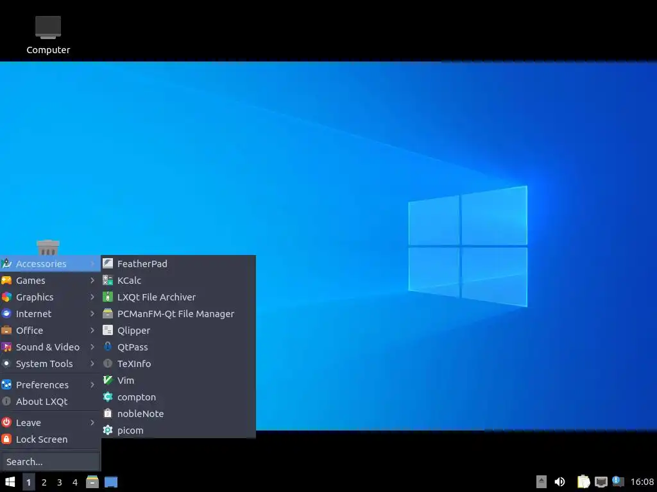
Task: Open the network connection tray icon
Action: tap(601, 482)
